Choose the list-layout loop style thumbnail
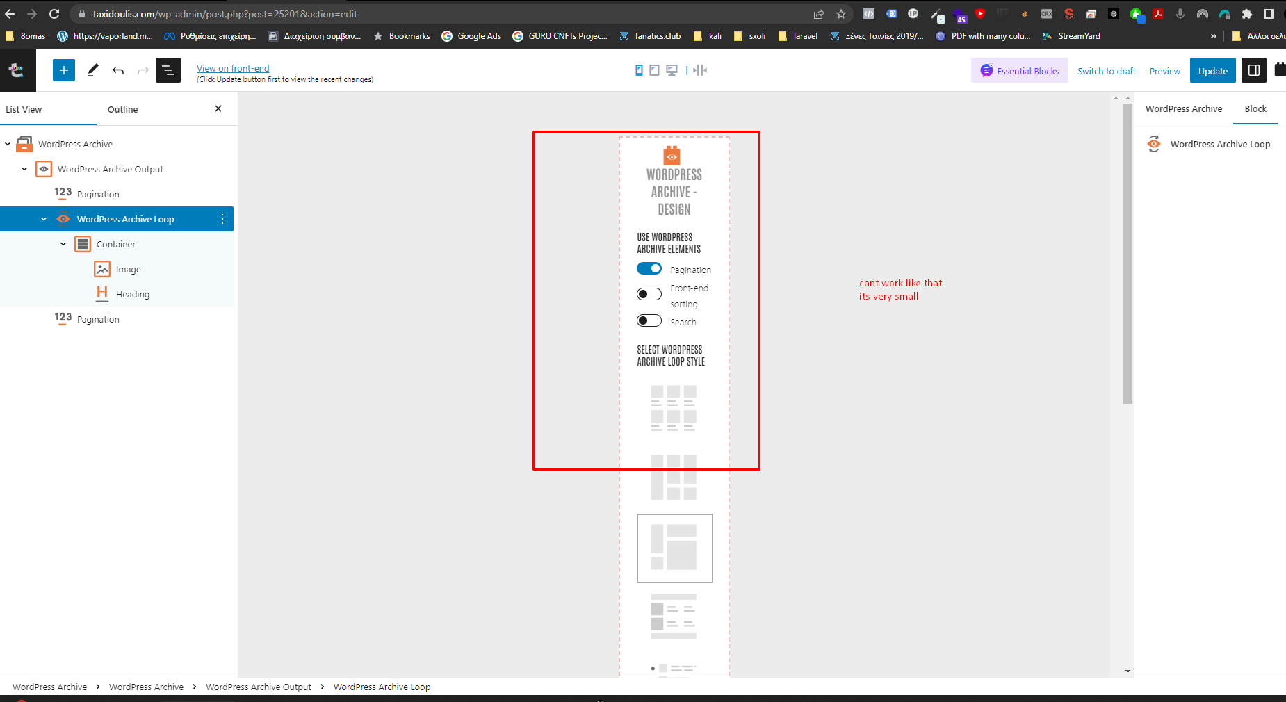Screen dimensions: 1286x702 [674, 617]
